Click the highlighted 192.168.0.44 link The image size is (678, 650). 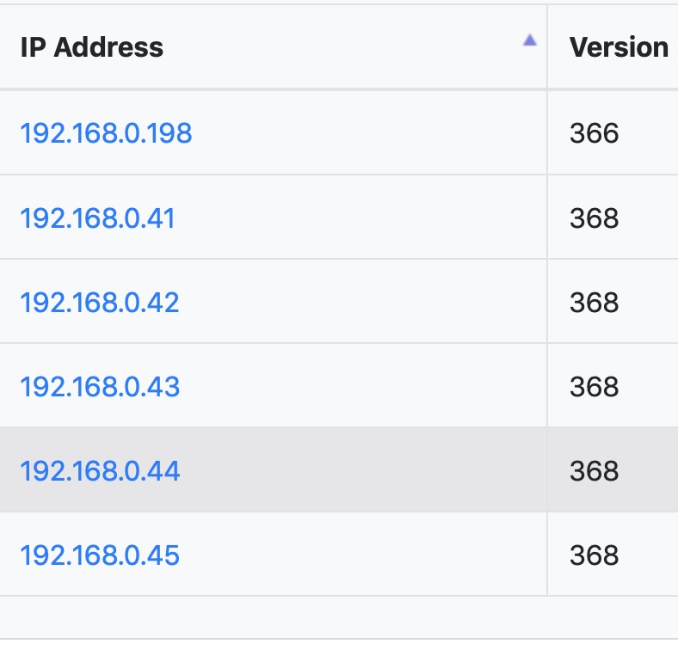[100, 471]
